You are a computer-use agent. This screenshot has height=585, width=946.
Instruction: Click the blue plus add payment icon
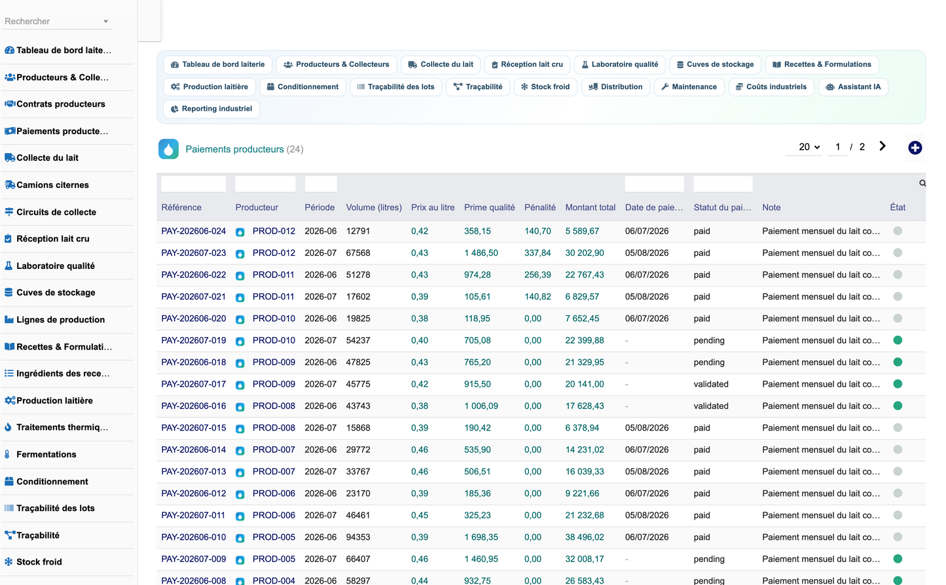click(x=915, y=148)
